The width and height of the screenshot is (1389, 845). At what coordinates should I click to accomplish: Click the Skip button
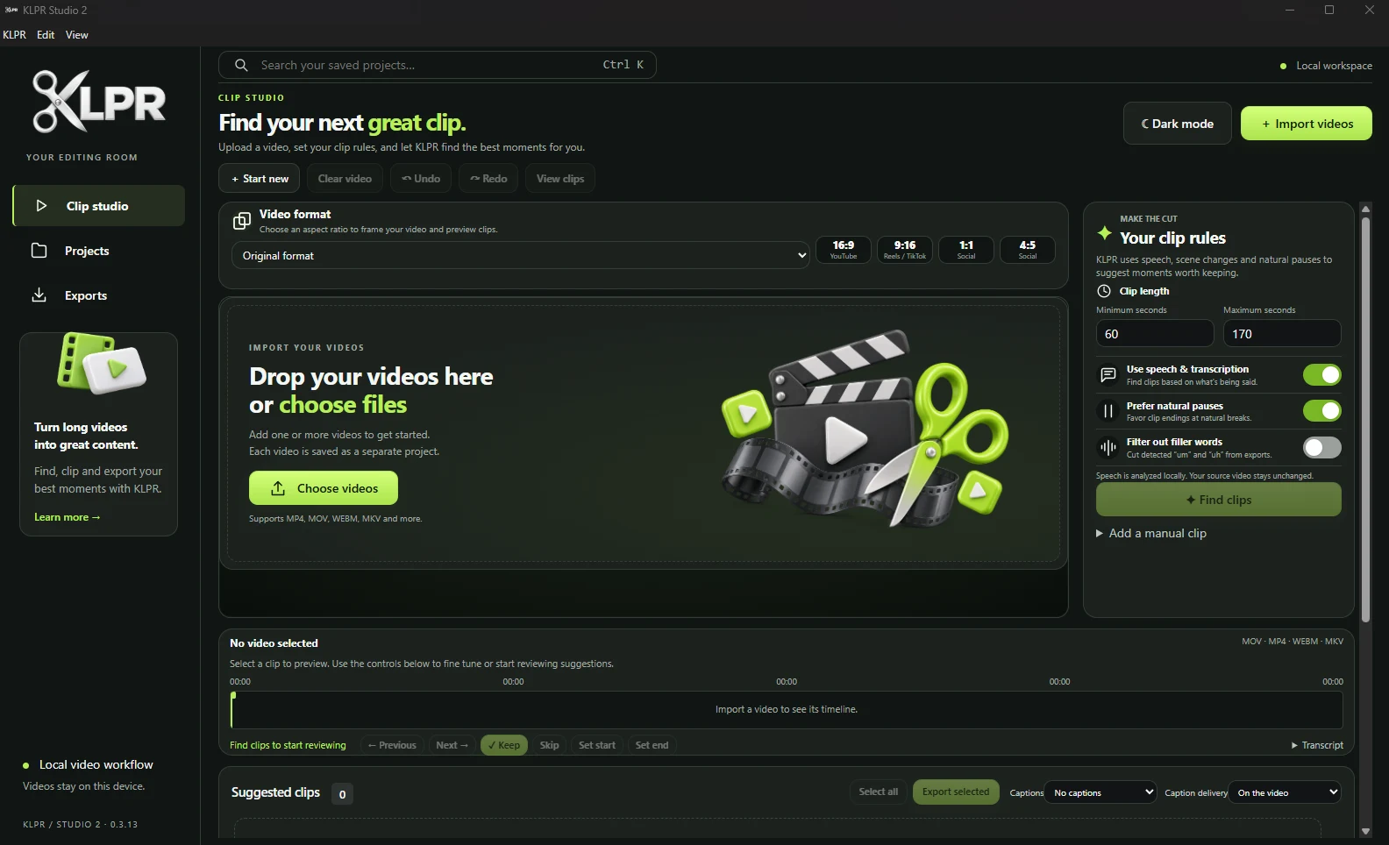pyautogui.click(x=550, y=745)
